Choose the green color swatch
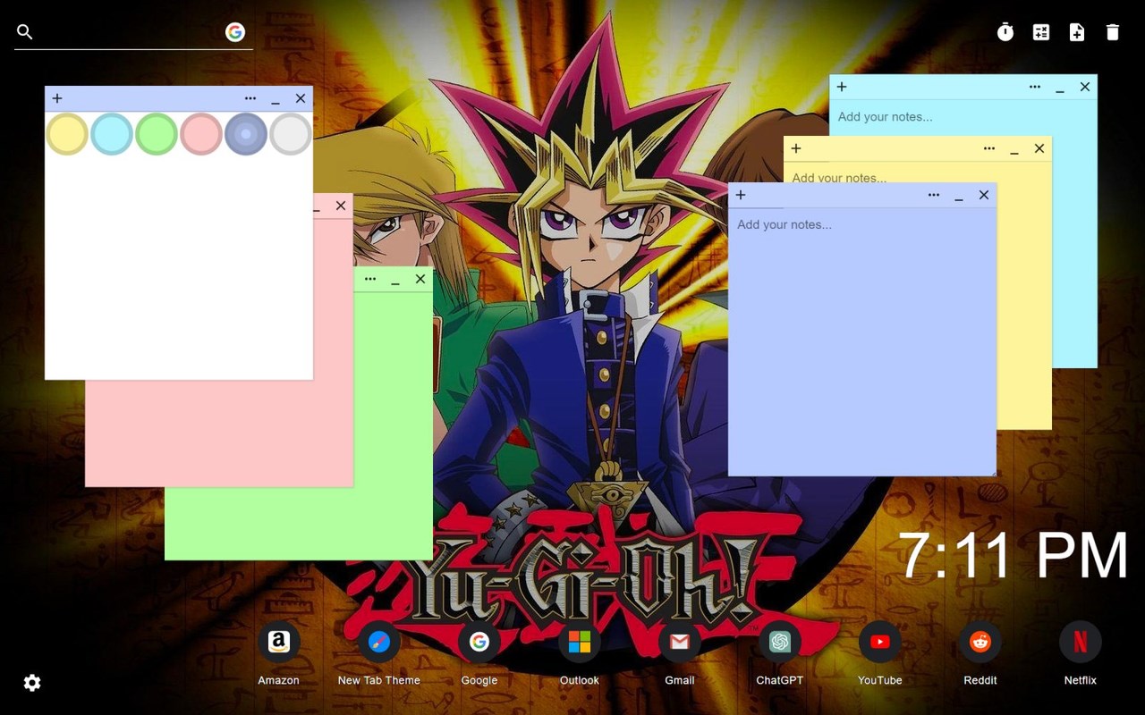1145x715 pixels. pos(157,134)
